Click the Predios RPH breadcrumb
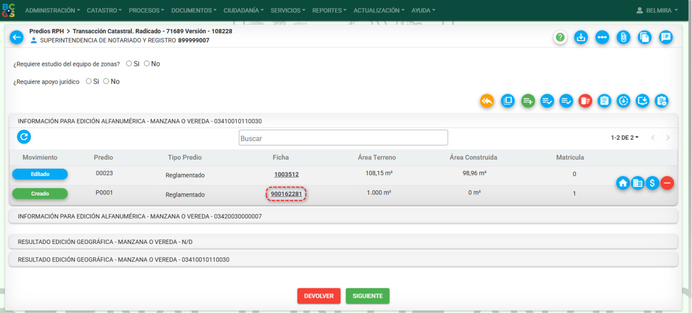 point(46,31)
